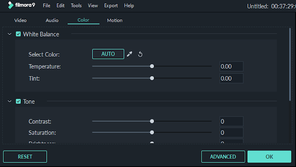Click the 'Tint:' label
Viewport: 296px width, 167px height.
34,78
